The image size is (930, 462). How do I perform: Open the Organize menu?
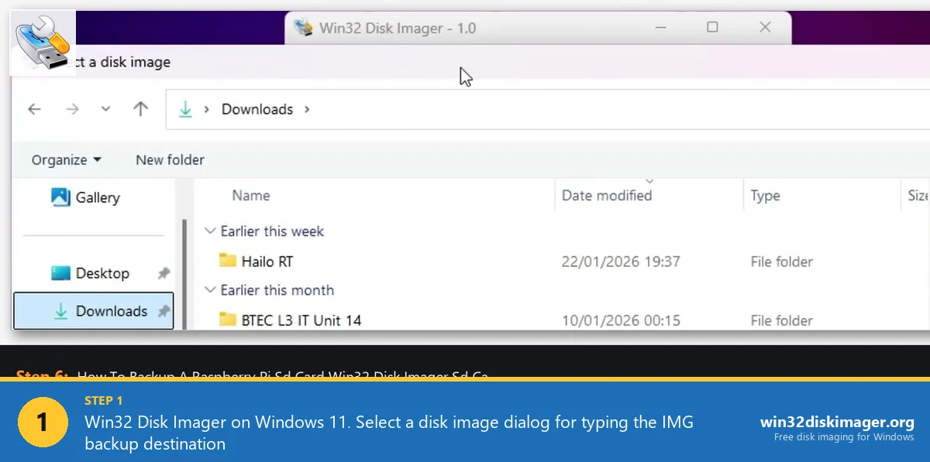[67, 159]
